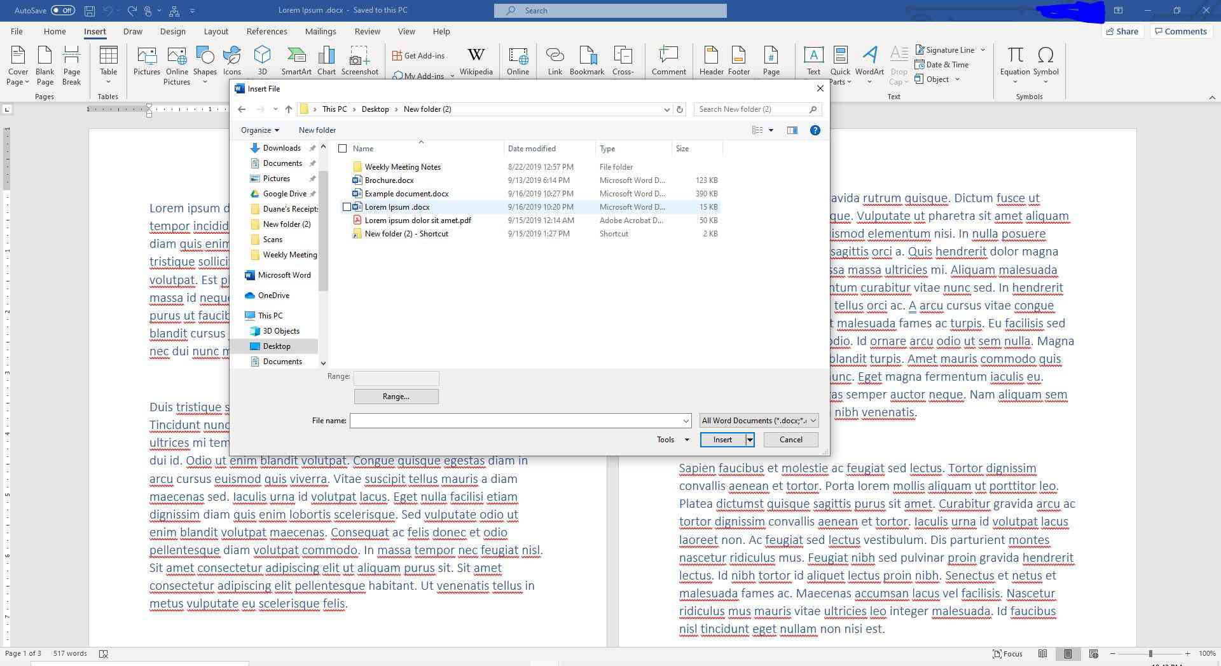Open the Footer options
This screenshot has height=666, width=1221.
coord(738,62)
